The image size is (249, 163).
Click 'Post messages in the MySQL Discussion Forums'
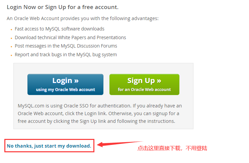[x=66, y=46]
